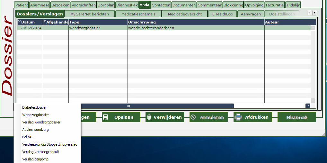
Task: Sort by the Afgehandeld column header
Action: coord(56,22)
